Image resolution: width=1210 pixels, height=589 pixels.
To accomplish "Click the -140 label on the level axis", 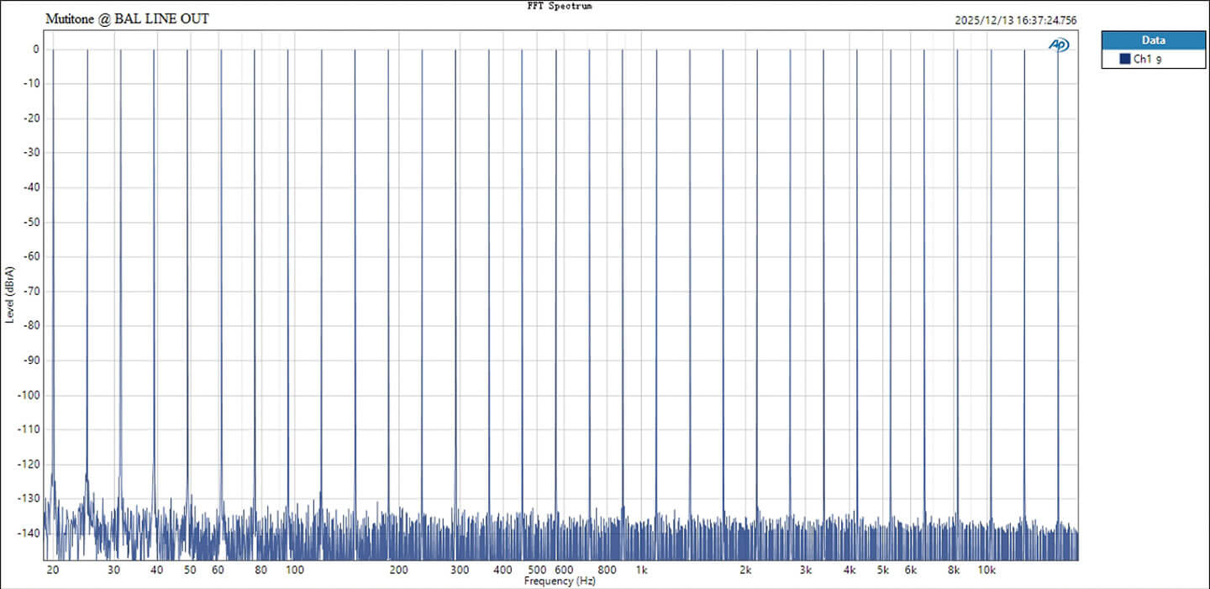I will (29, 533).
